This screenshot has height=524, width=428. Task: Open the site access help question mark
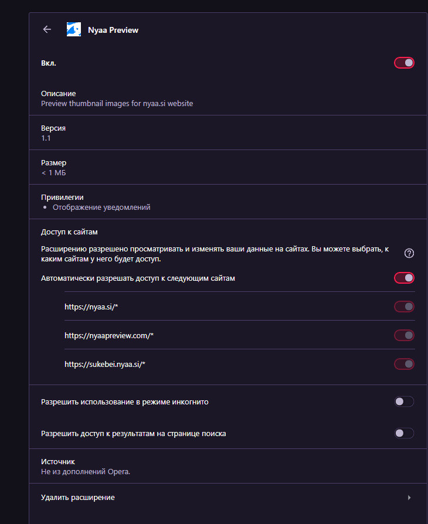pyautogui.click(x=409, y=253)
